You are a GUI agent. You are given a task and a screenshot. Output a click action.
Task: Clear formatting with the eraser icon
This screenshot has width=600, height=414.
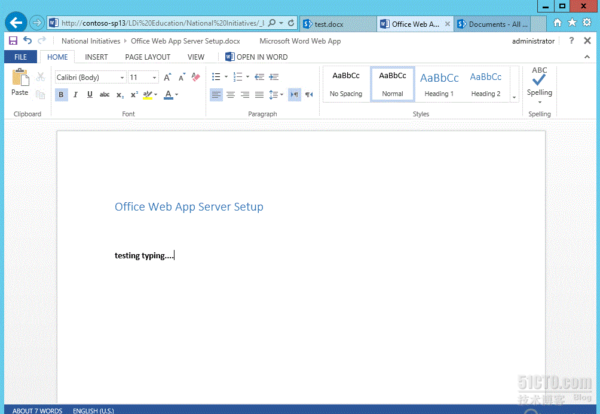point(195,77)
